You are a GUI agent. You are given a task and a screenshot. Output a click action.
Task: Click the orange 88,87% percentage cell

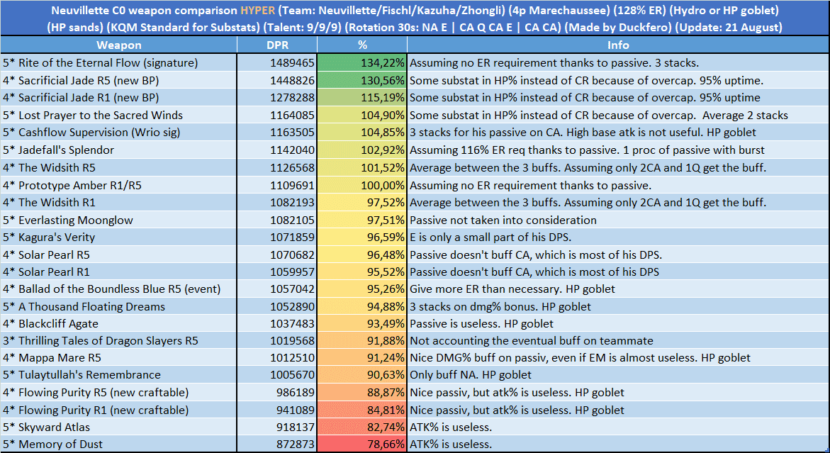coord(361,393)
